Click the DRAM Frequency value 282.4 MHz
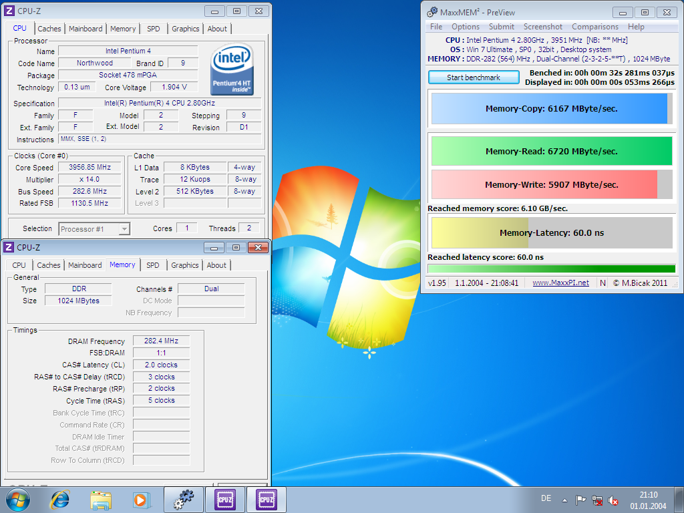This screenshot has height=513, width=684. (162, 341)
